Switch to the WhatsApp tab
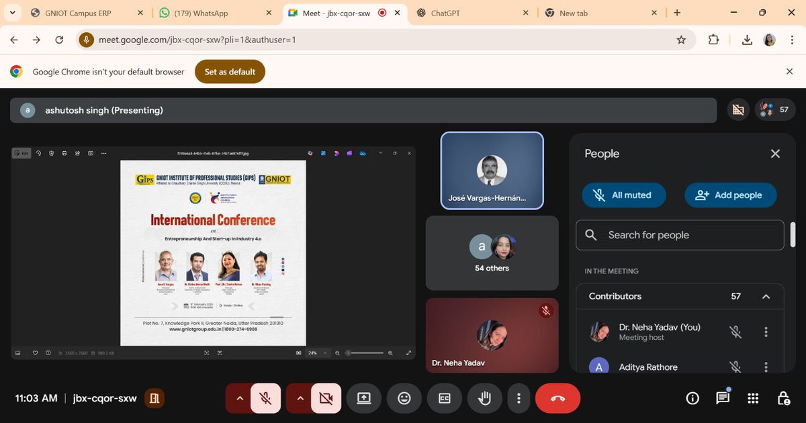 [x=214, y=13]
